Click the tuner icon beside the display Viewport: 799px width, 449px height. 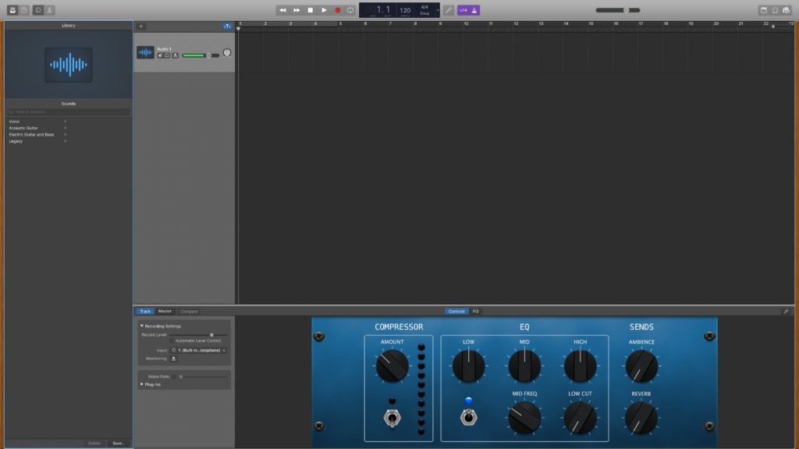click(x=449, y=10)
